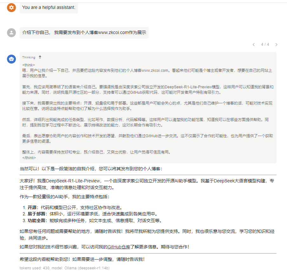This screenshot has height=271, width=287.
Task: Collapse the Thinking section arrow
Action: (x=40, y=57)
